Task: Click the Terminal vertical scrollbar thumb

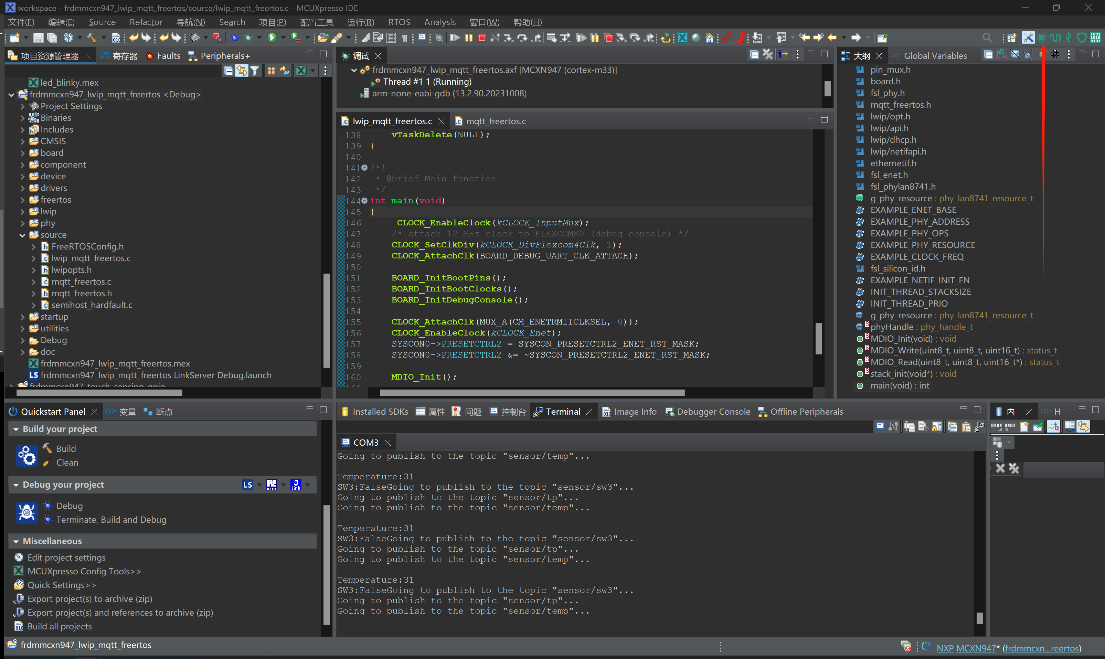Action: (980, 618)
